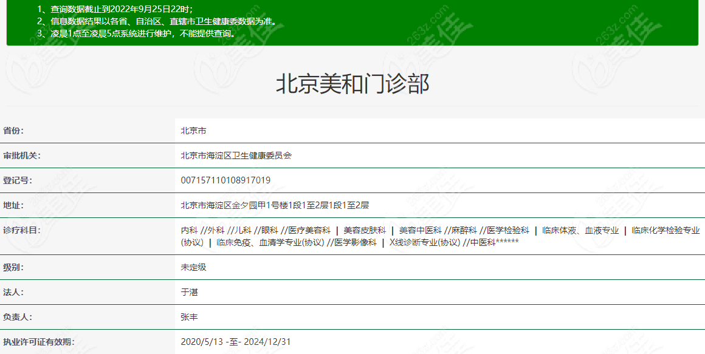Click the responsible person name 张丰

coord(189,317)
